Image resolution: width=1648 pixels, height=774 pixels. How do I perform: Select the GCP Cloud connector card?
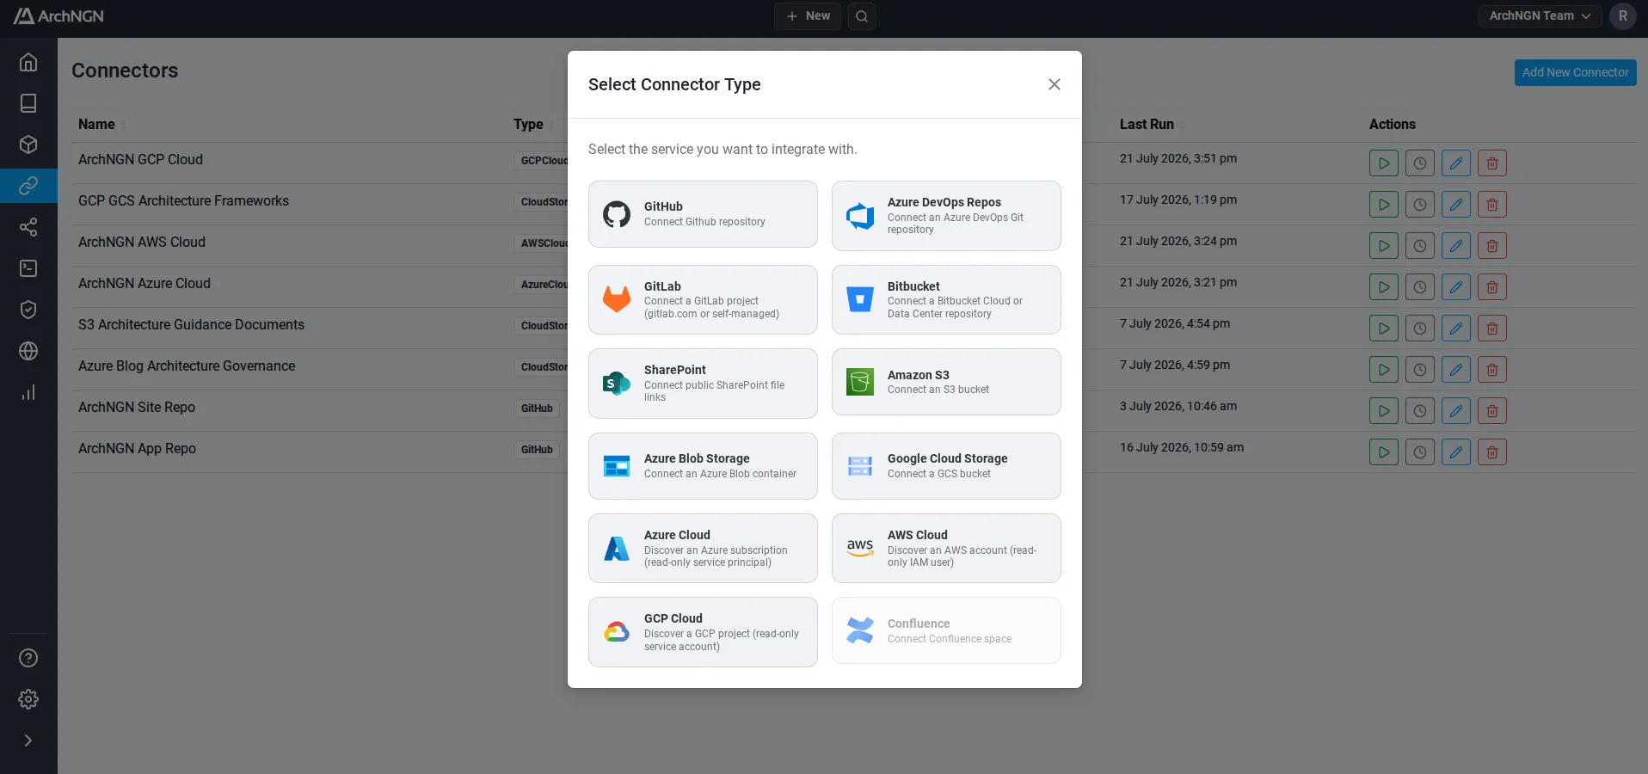coord(703,632)
